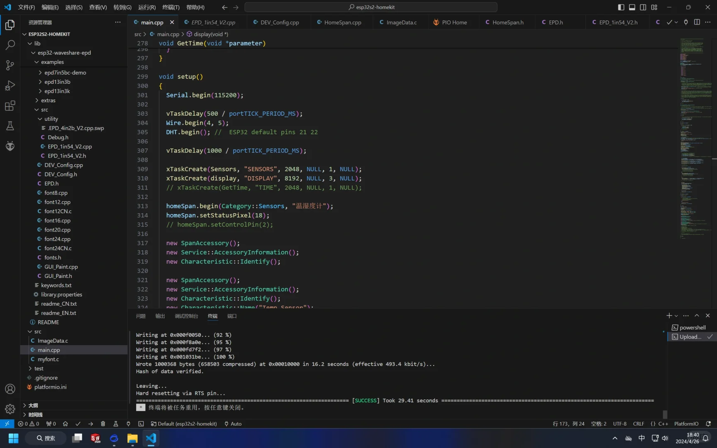Image resolution: width=717 pixels, height=448 pixels.
Task: Toggle the secondary side bar visibility
Action: click(x=643, y=7)
